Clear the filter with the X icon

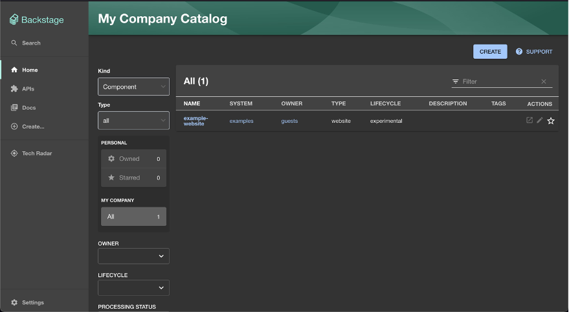(x=544, y=81)
